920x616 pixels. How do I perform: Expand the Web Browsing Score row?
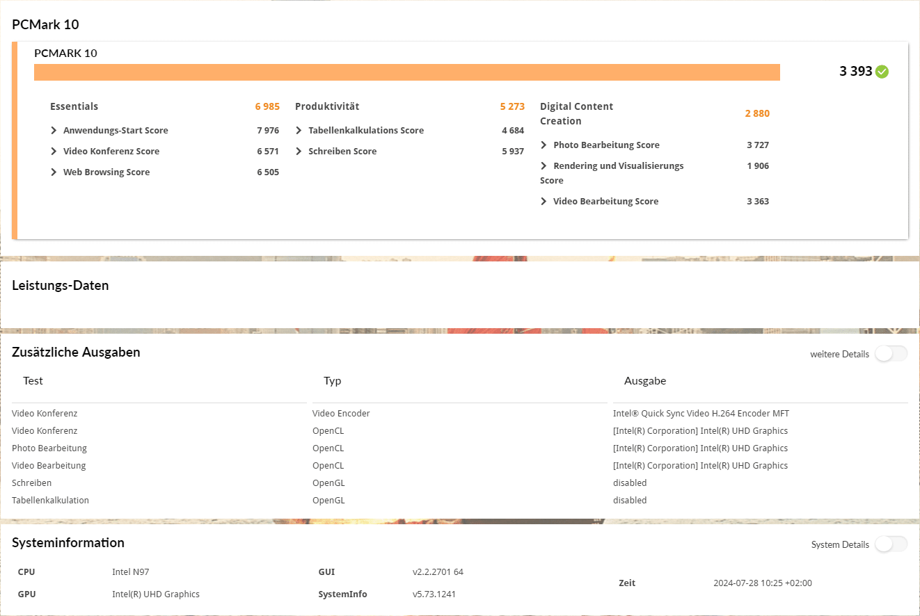(x=54, y=172)
